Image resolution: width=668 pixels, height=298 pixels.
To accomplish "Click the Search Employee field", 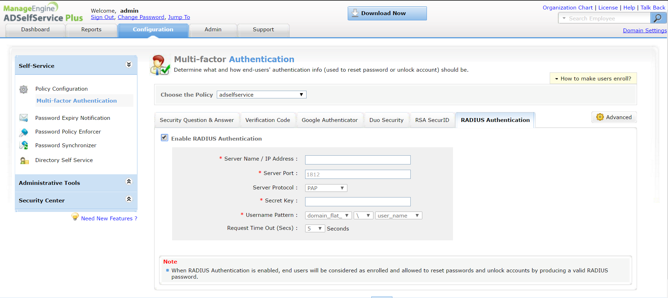I will pyautogui.click(x=609, y=18).
